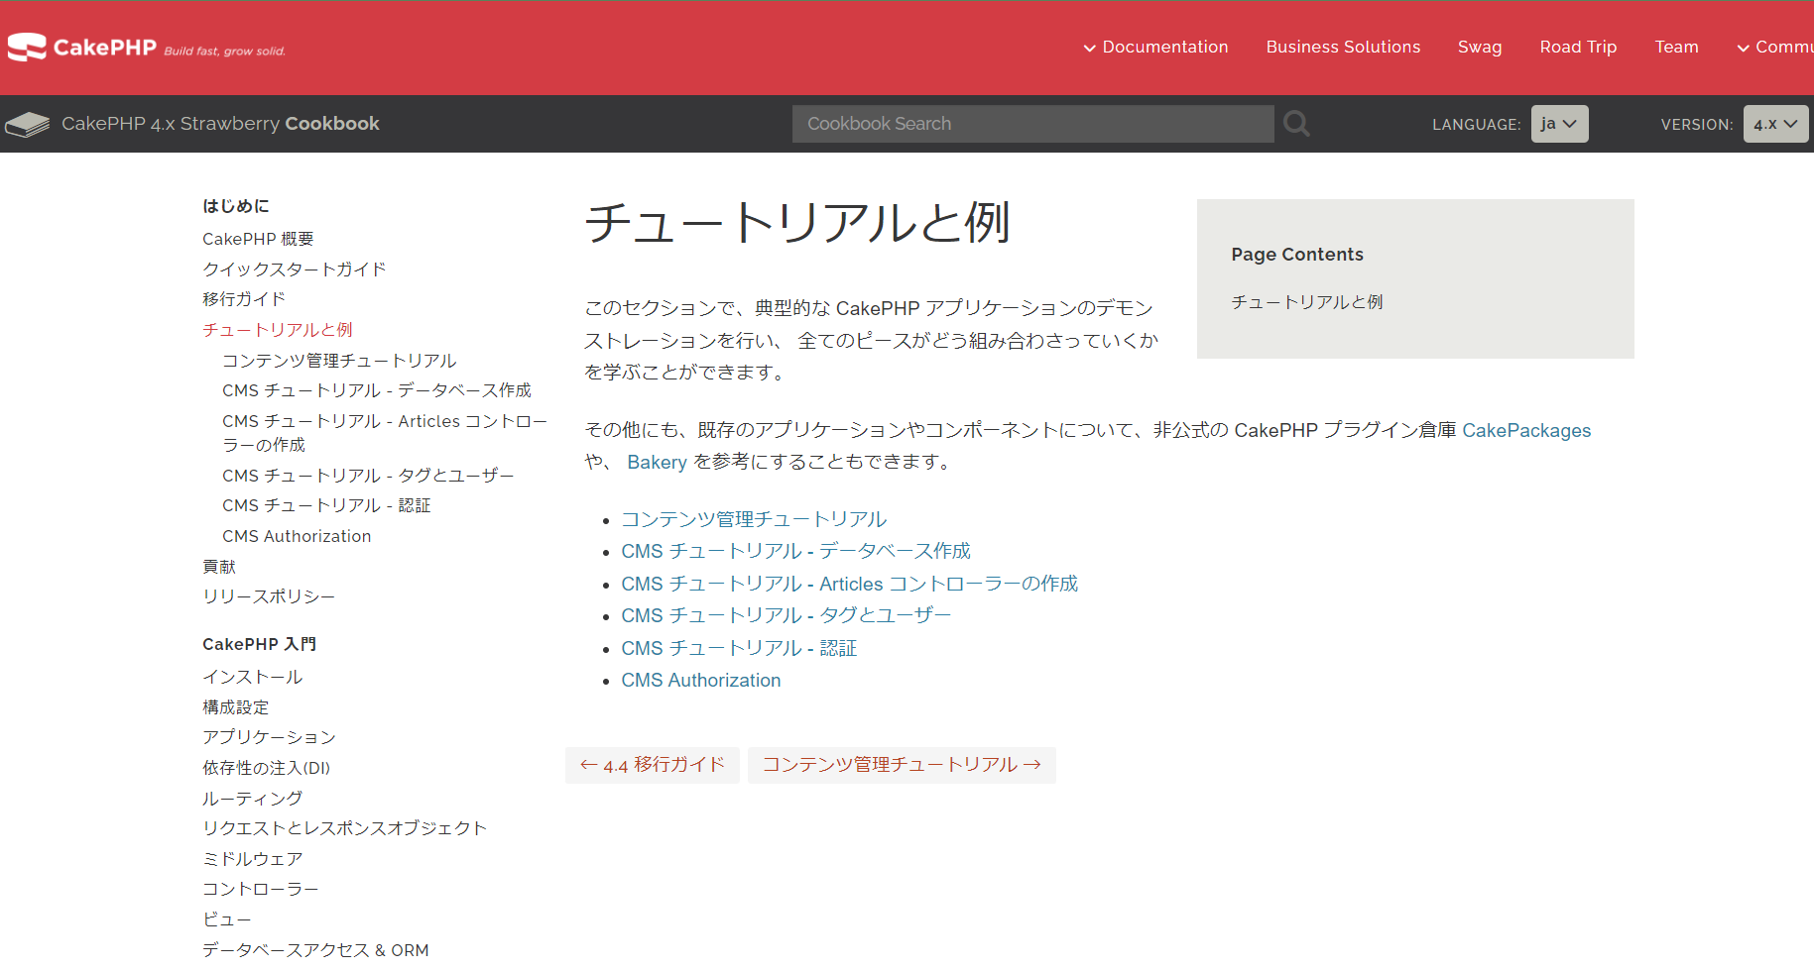The height and width of the screenshot is (971, 1814).
Task: Open sidebar 構成設定 link
Action: coord(236,707)
